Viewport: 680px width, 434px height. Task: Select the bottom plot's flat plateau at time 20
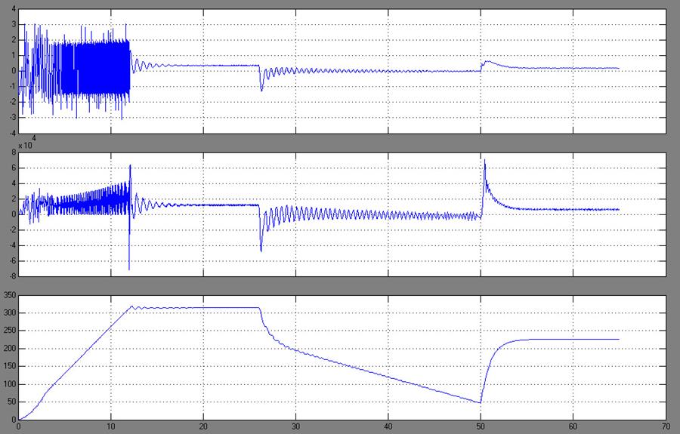[x=203, y=307]
